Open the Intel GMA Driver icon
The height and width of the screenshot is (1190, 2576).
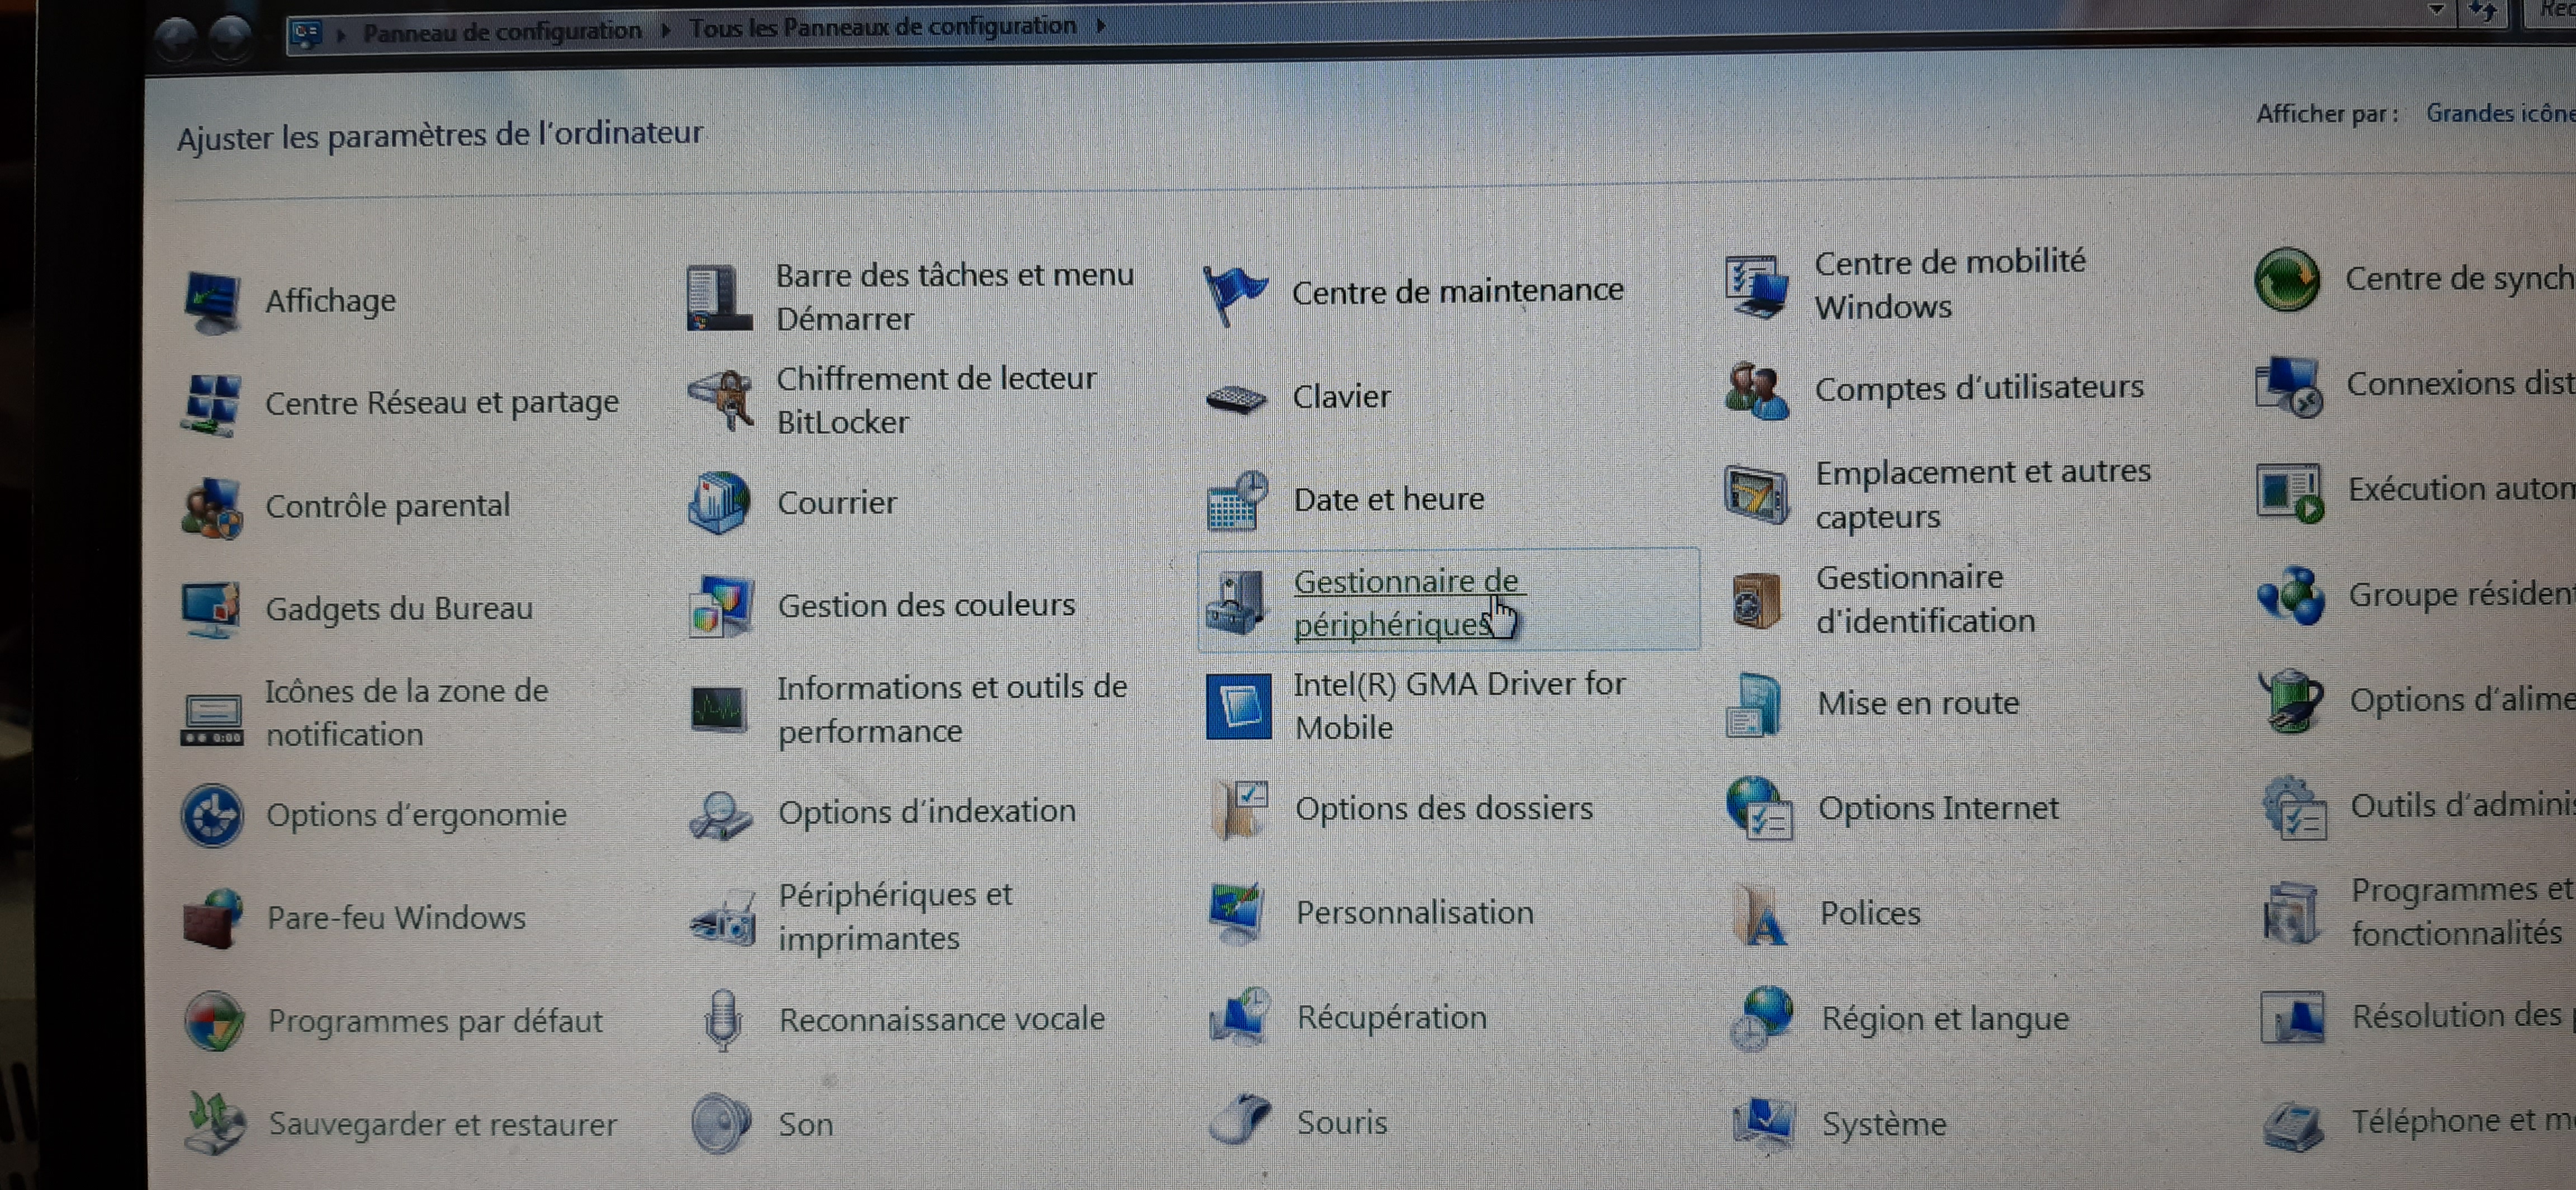(1238, 706)
